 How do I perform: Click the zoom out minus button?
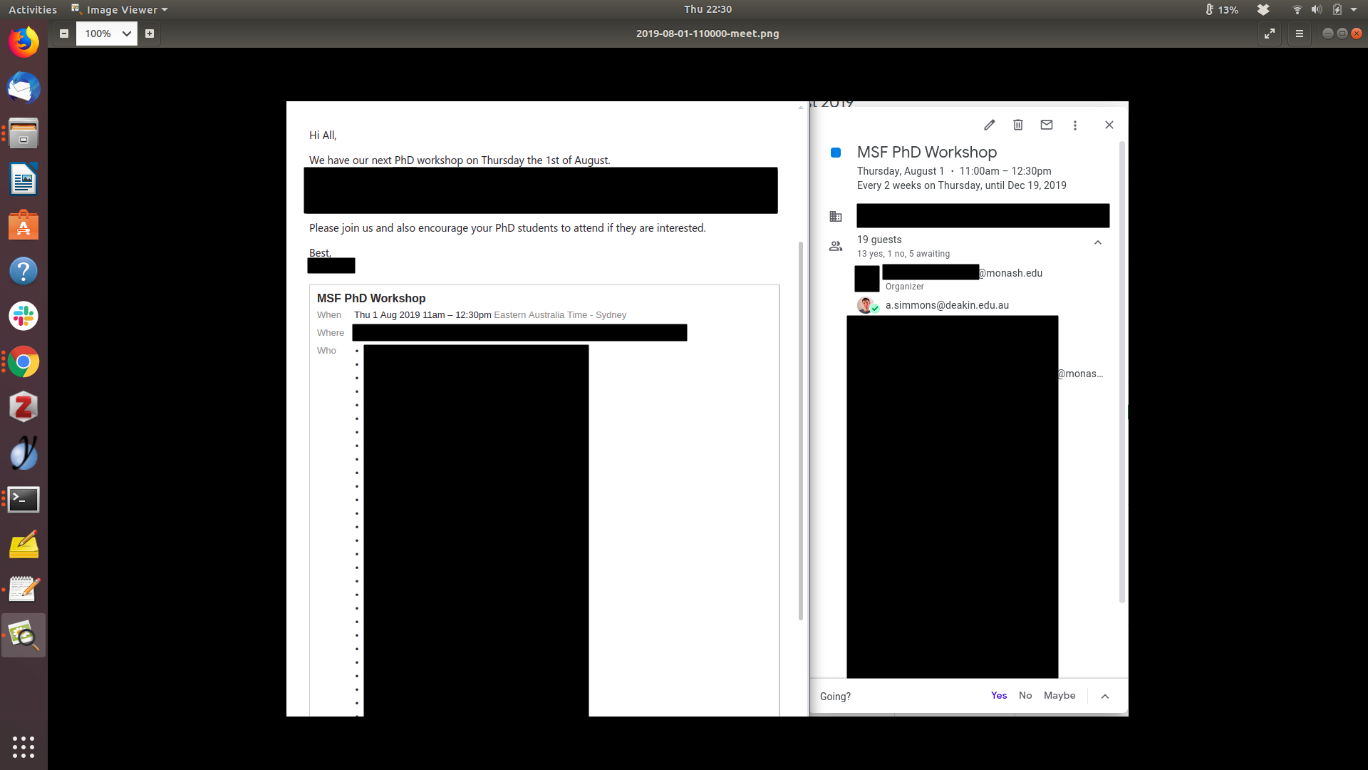point(64,34)
